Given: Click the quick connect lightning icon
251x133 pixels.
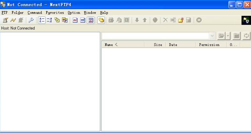Looking at the screenshot, I should (13, 20).
